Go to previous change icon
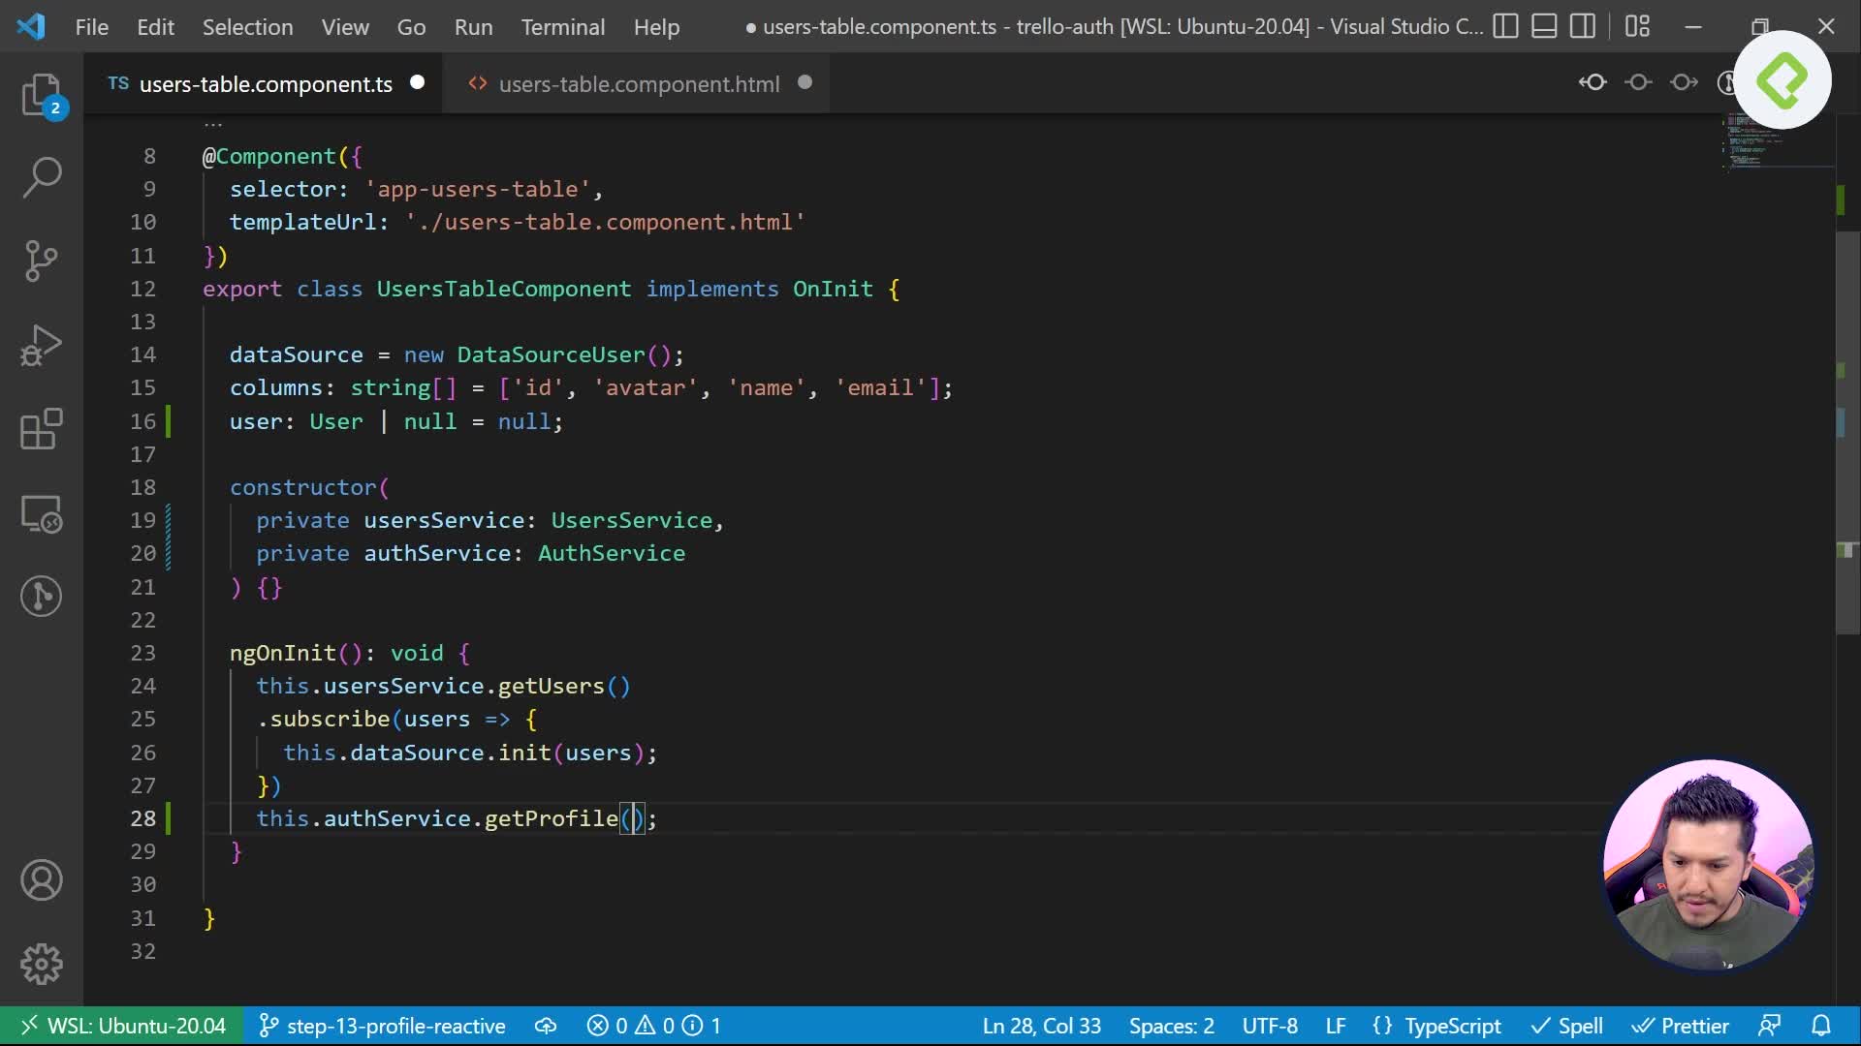The width and height of the screenshot is (1861, 1046). (1593, 83)
